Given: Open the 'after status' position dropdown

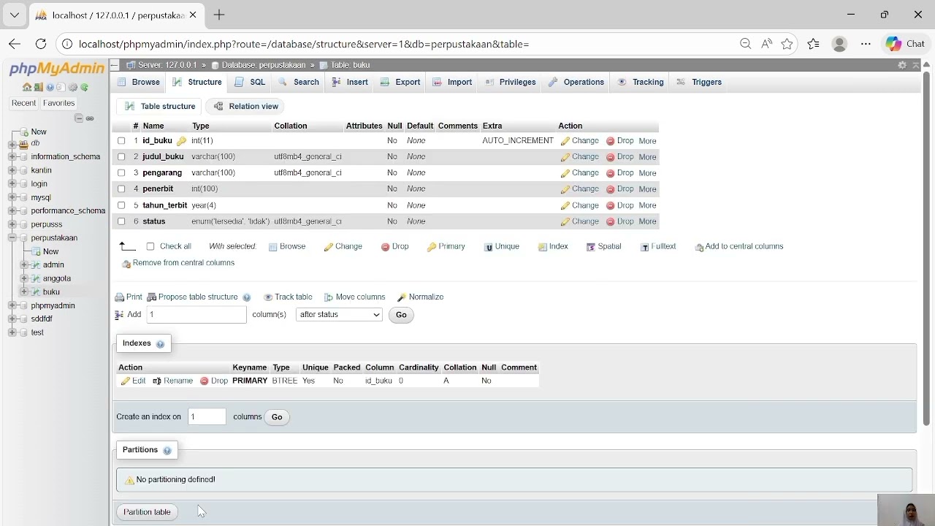Looking at the screenshot, I should coord(339,315).
